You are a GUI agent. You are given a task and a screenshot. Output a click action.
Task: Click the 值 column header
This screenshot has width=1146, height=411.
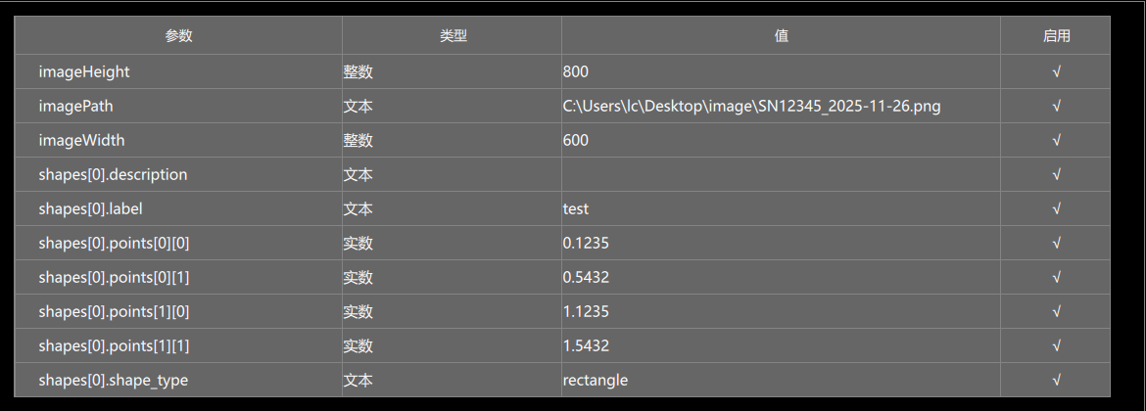781,36
